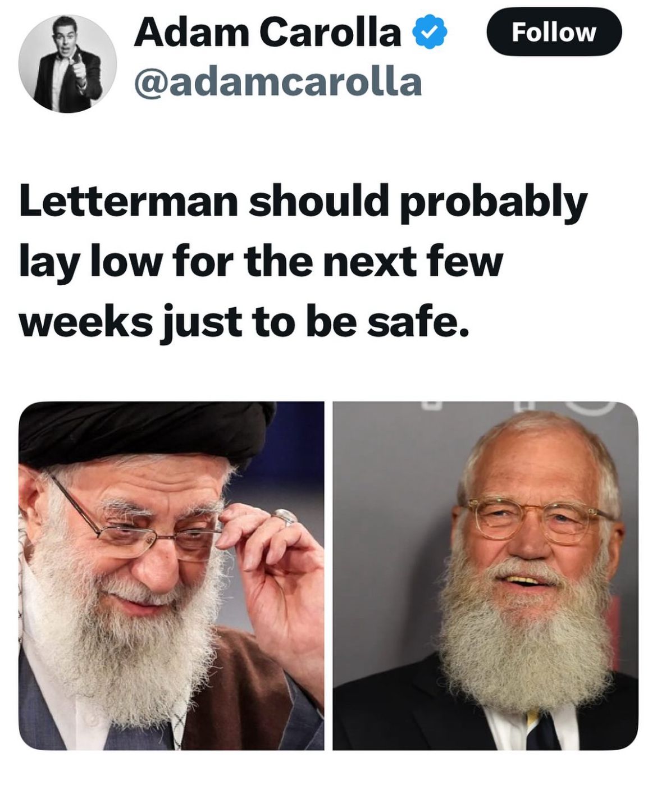Click the phrase 'next few weeks' in tweet

pos(261,293)
